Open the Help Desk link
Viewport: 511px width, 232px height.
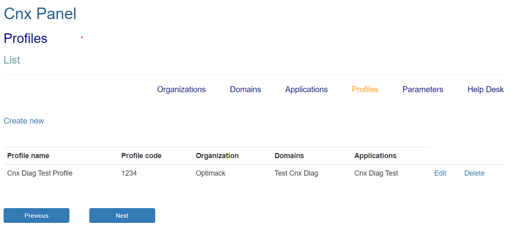tap(485, 89)
